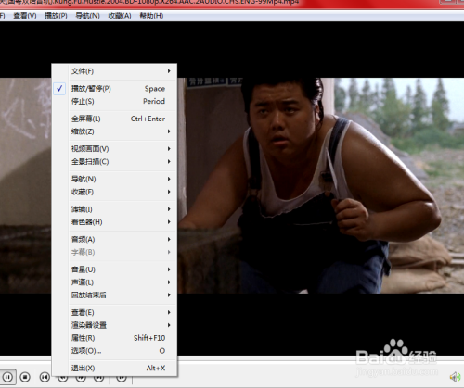This screenshot has width=464, height=388.
Task: Expand the 导航(N) context submenu
Action: coord(114,179)
